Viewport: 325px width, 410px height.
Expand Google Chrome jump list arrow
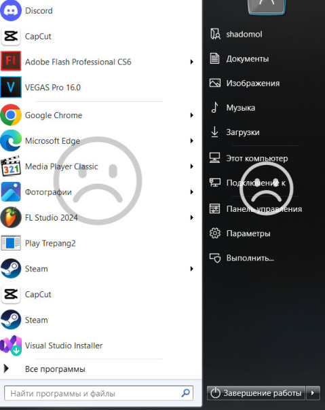tap(191, 115)
